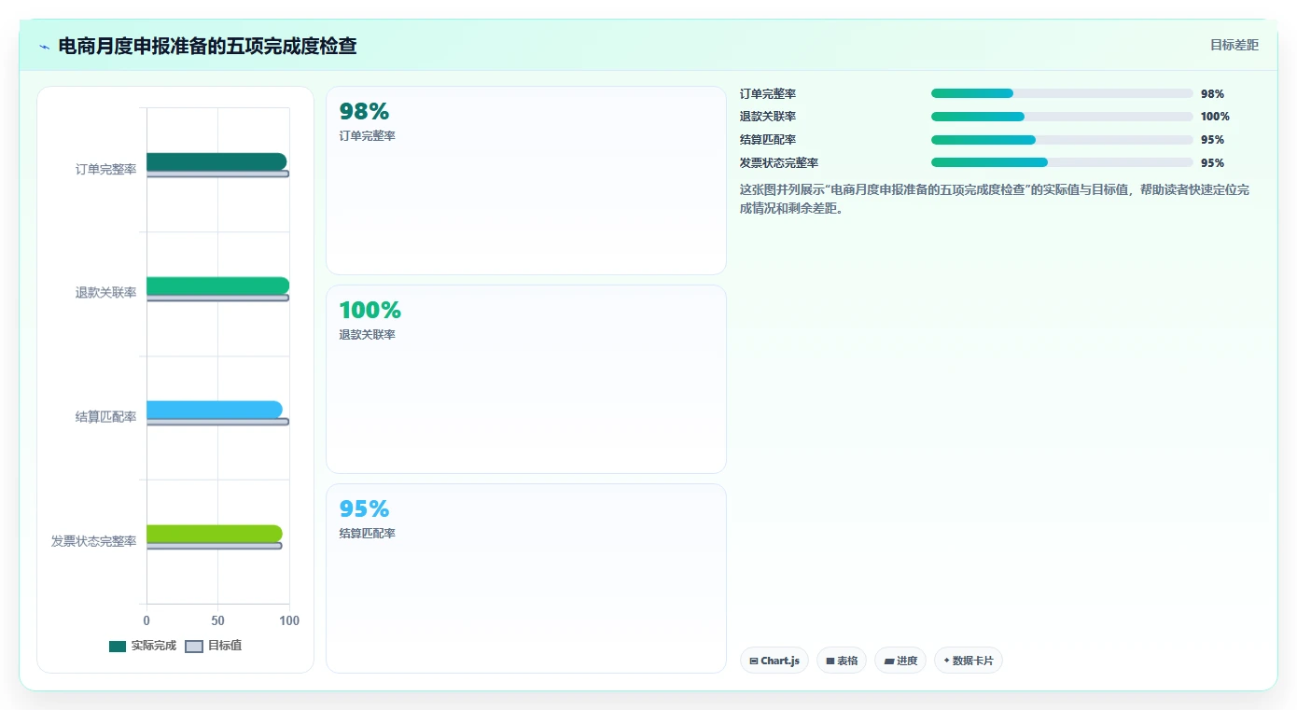Click the 订单完整率 label in progress list

pos(768,94)
